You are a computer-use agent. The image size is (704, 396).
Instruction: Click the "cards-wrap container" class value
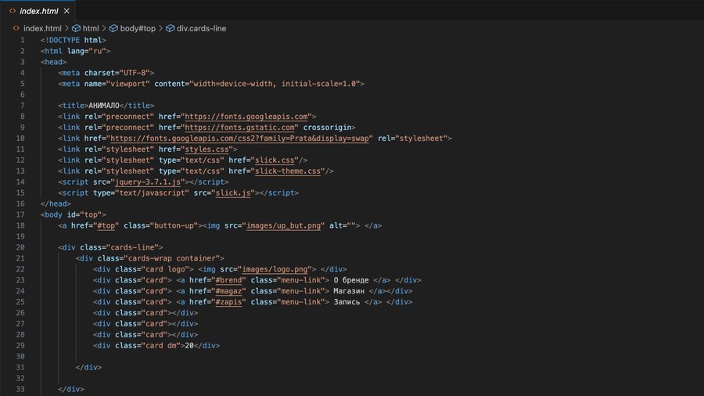coord(172,258)
